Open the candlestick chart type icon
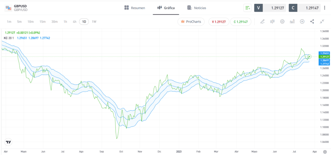Screen dimensions: 331x155 click(x=272, y=21)
